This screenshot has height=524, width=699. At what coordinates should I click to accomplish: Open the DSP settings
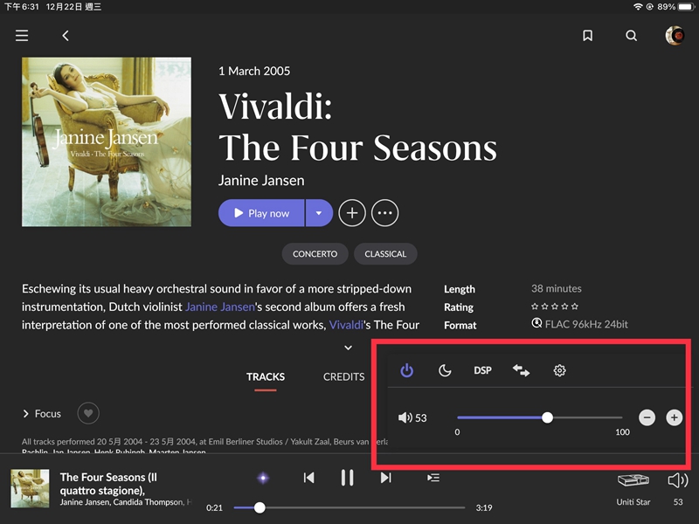(482, 370)
